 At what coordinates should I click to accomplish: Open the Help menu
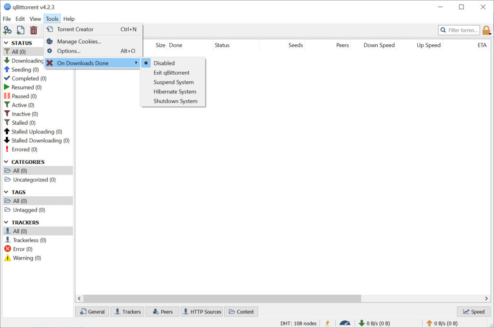[x=69, y=19]
